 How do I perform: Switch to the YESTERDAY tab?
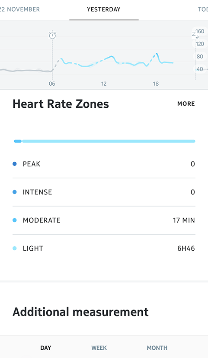(104, 10)
